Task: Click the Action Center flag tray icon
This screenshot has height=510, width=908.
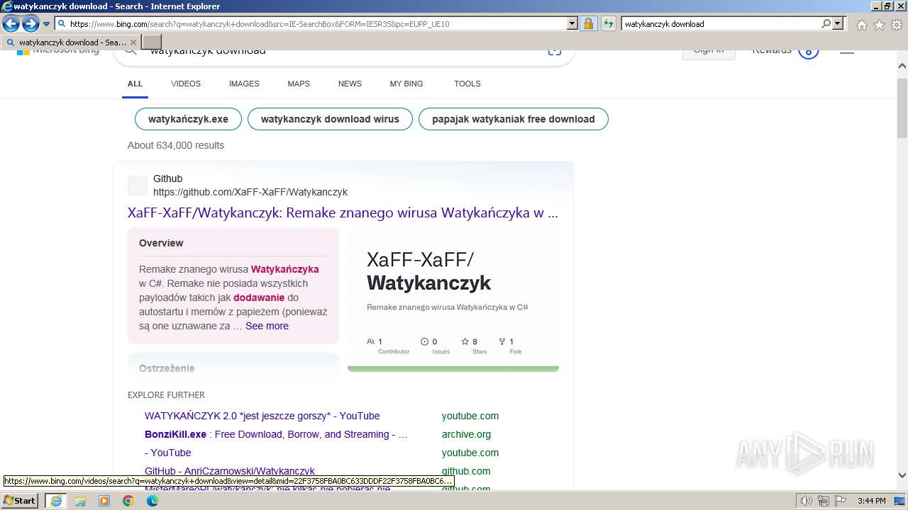Action: 839,501
